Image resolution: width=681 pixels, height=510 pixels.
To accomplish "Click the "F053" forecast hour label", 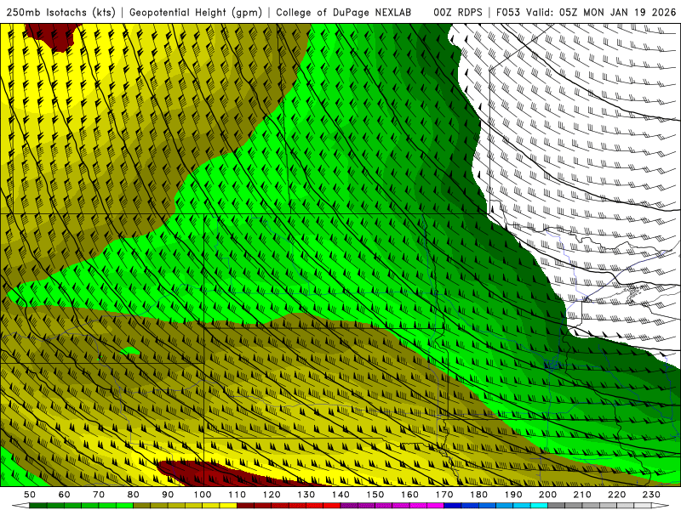I will pos(508,12).
